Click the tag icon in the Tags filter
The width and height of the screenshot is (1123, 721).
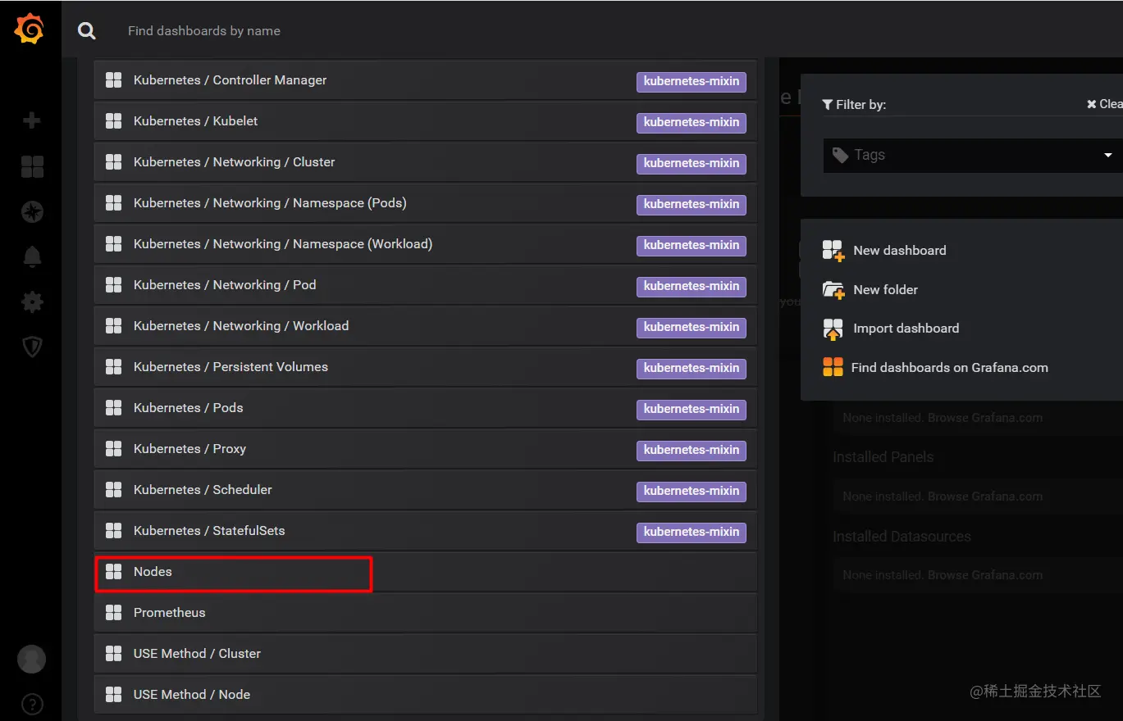[840, 155]
